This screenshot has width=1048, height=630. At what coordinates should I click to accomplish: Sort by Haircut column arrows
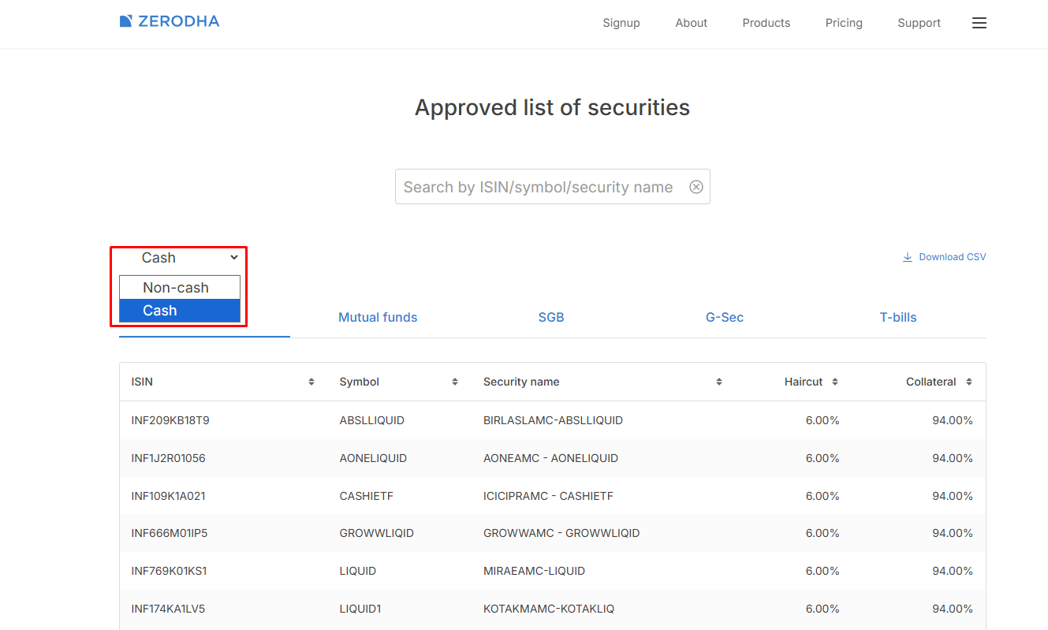835,382
